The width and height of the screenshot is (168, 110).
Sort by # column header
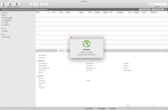pyautogui.click(x=49, y=12)
